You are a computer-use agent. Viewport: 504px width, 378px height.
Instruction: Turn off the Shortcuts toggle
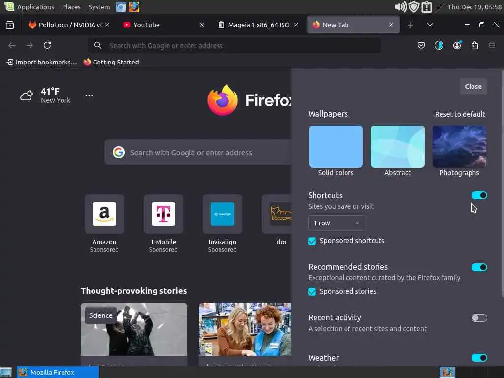click(479, 195)
